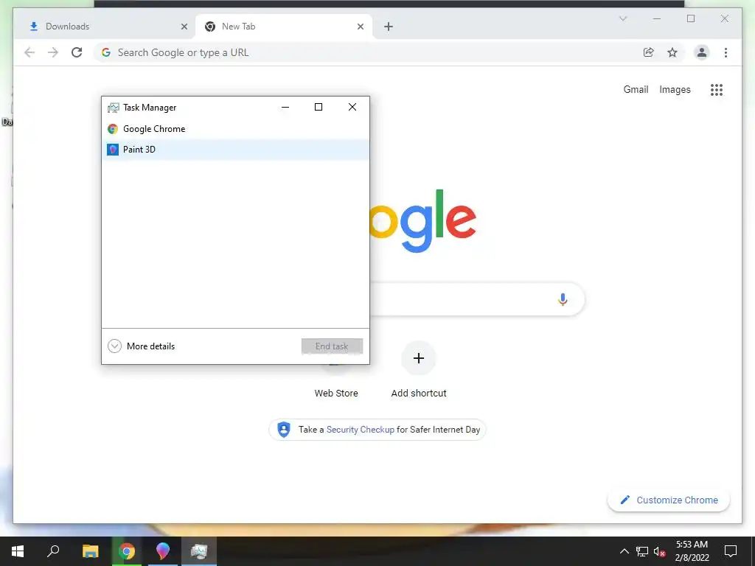
Task: Go forward with Chrome forward arrow
Action: pos(53,52)
